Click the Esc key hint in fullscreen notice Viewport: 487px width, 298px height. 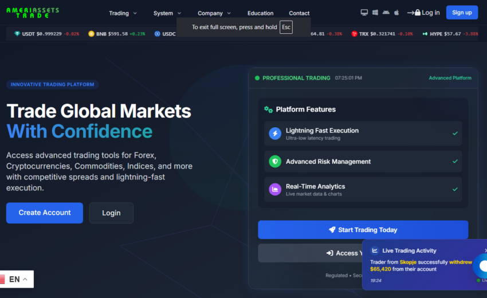[x=286, y=27]
